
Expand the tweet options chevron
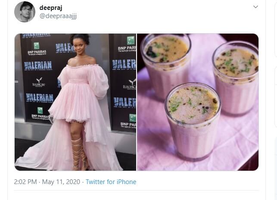[x=255, y=7]
